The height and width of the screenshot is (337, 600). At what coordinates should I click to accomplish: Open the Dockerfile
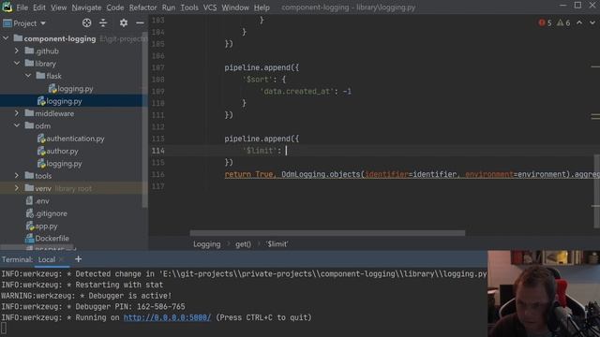click(47, 239)
